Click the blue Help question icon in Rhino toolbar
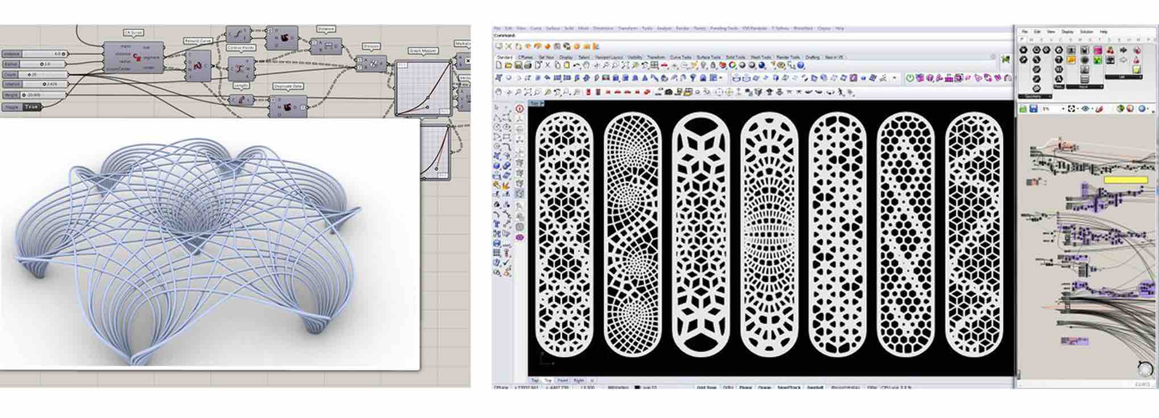This screenshot has height=418, width=1159. pos(801,65)
